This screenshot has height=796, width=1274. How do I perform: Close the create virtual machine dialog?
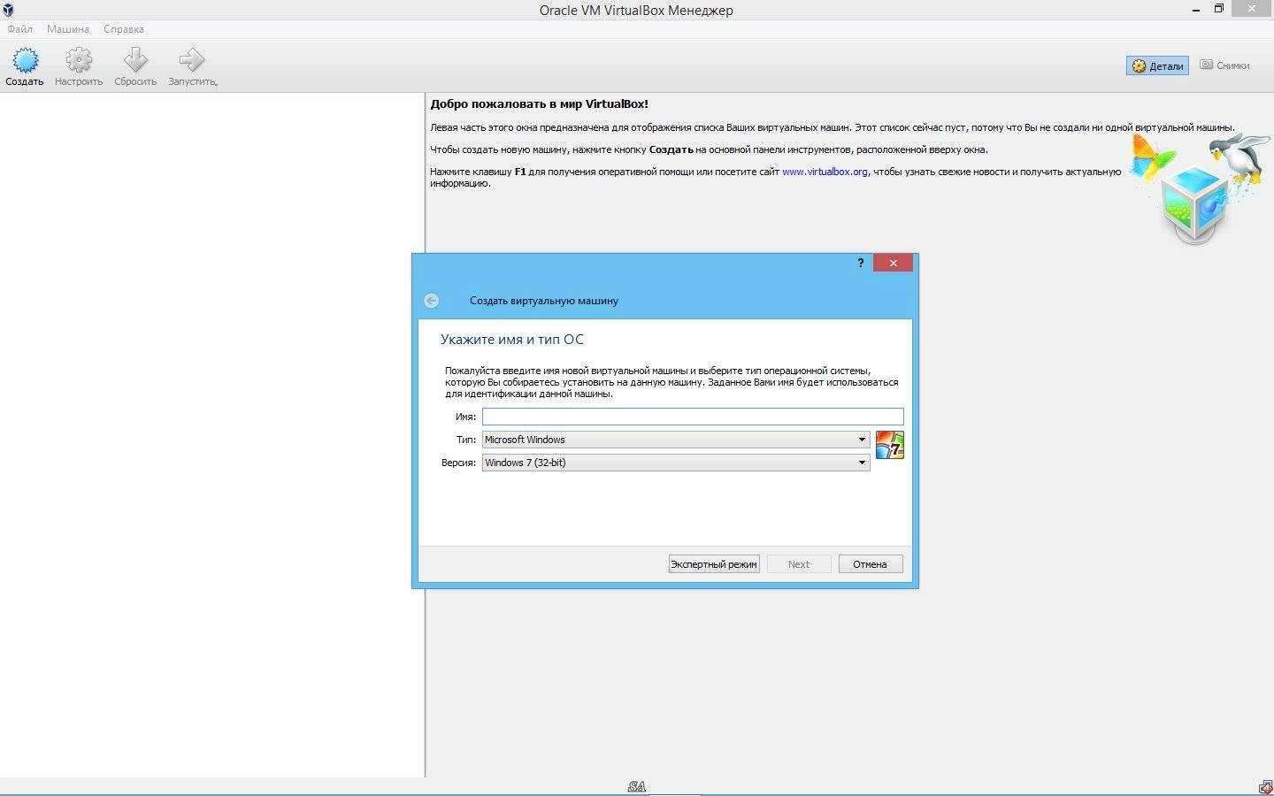(893, 263)
